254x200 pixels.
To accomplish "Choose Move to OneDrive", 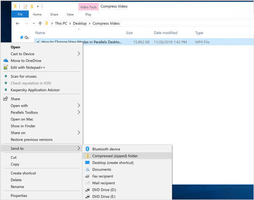I will click(x=26, y=61).
